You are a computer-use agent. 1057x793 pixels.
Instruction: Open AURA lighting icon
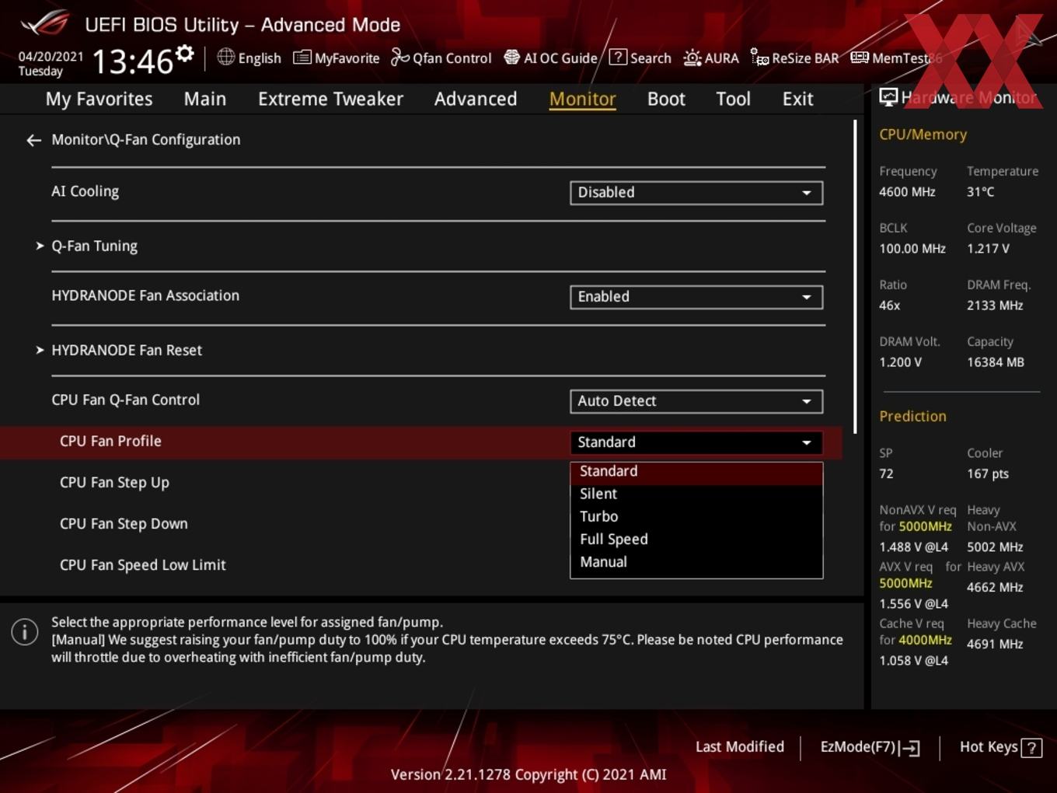pos(692,58)
